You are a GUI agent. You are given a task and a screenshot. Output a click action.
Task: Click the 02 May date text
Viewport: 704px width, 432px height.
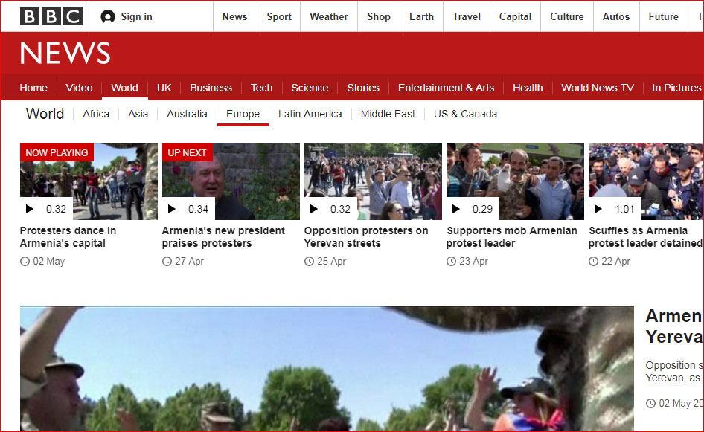pyautogui.click(x=49, y=261)
